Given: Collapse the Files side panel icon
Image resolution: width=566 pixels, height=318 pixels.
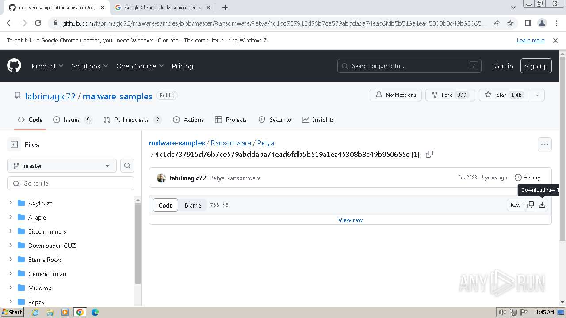Looking at the screenshot, I should pyautogui.click(x=14, y=144).
